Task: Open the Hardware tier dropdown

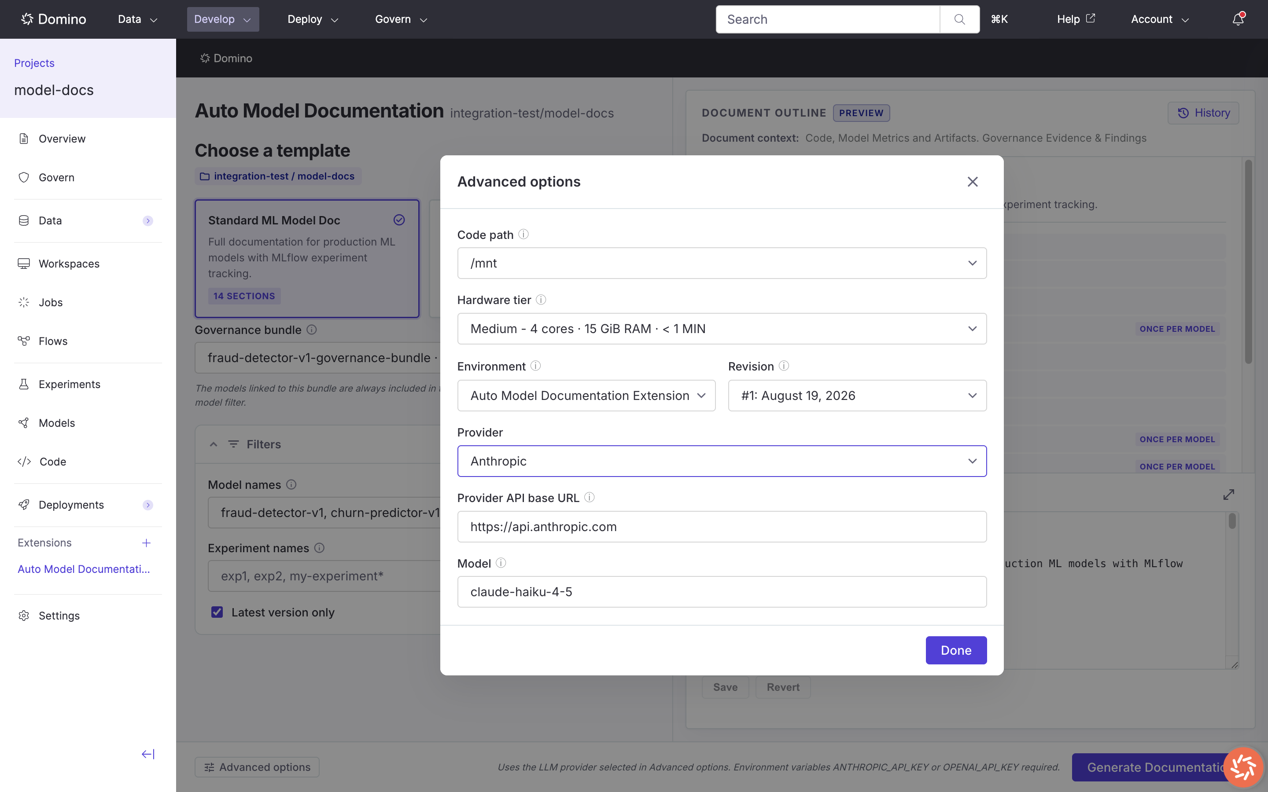Action: click(x=722, y=328)
